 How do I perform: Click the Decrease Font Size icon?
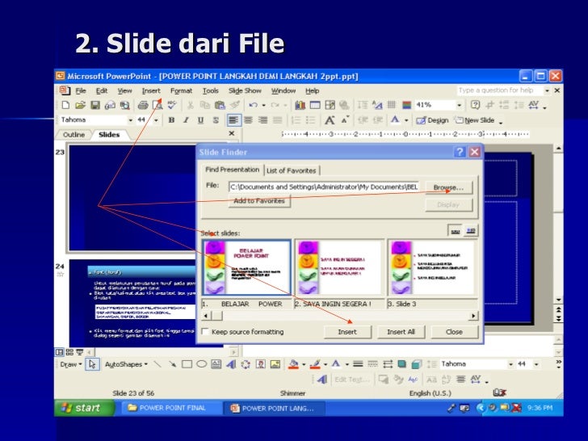point(345,120)
